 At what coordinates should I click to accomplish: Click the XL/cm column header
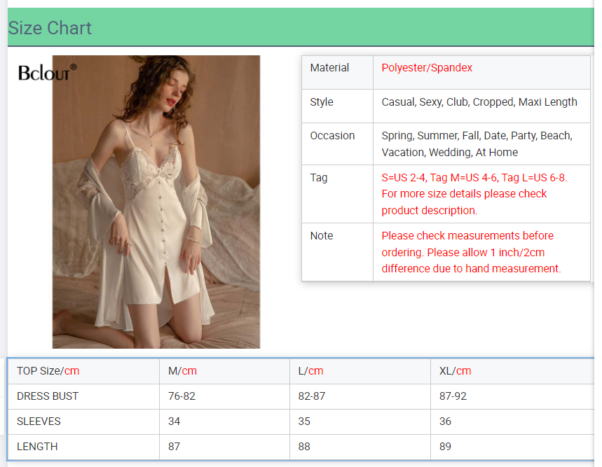(455, 371)
